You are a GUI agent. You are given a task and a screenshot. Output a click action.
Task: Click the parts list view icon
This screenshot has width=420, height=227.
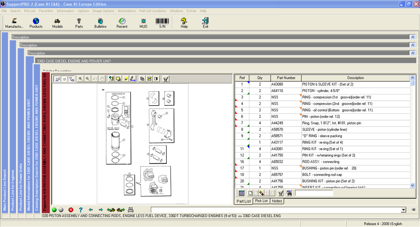click(x=241, y=193)
